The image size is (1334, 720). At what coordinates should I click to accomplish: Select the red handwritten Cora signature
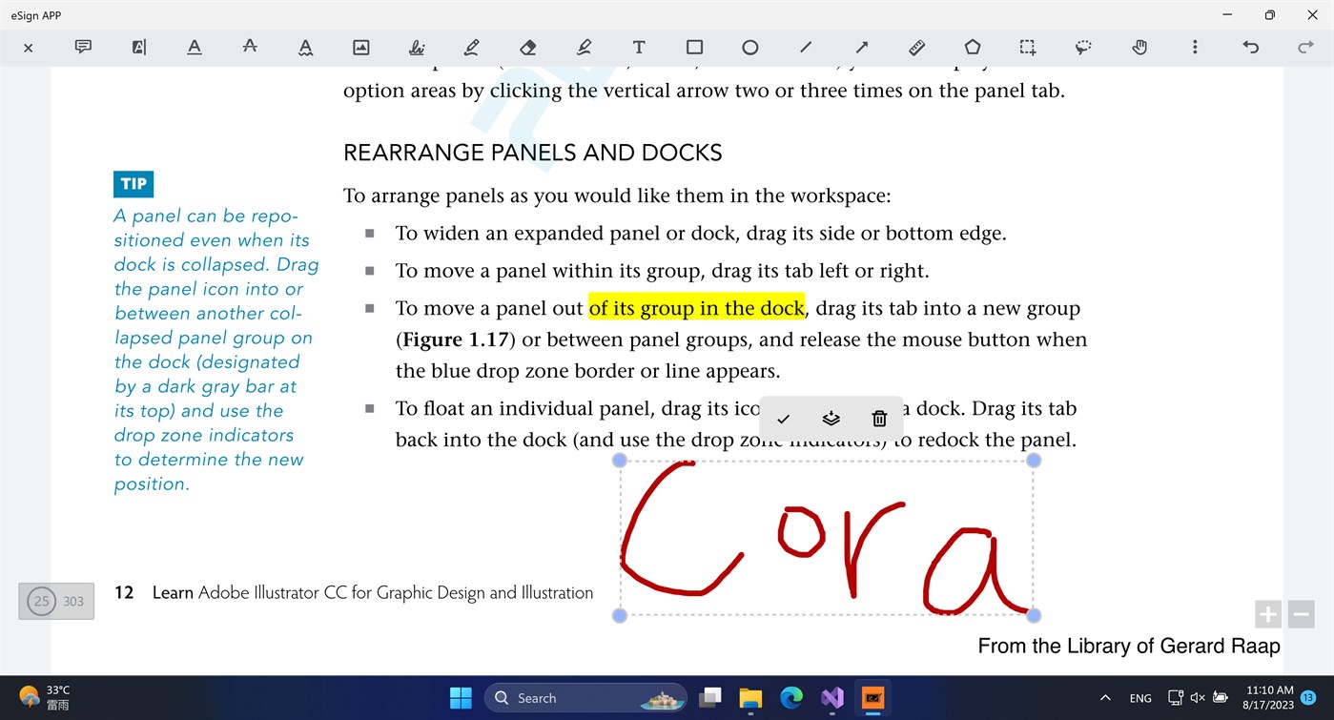point(825,539)
